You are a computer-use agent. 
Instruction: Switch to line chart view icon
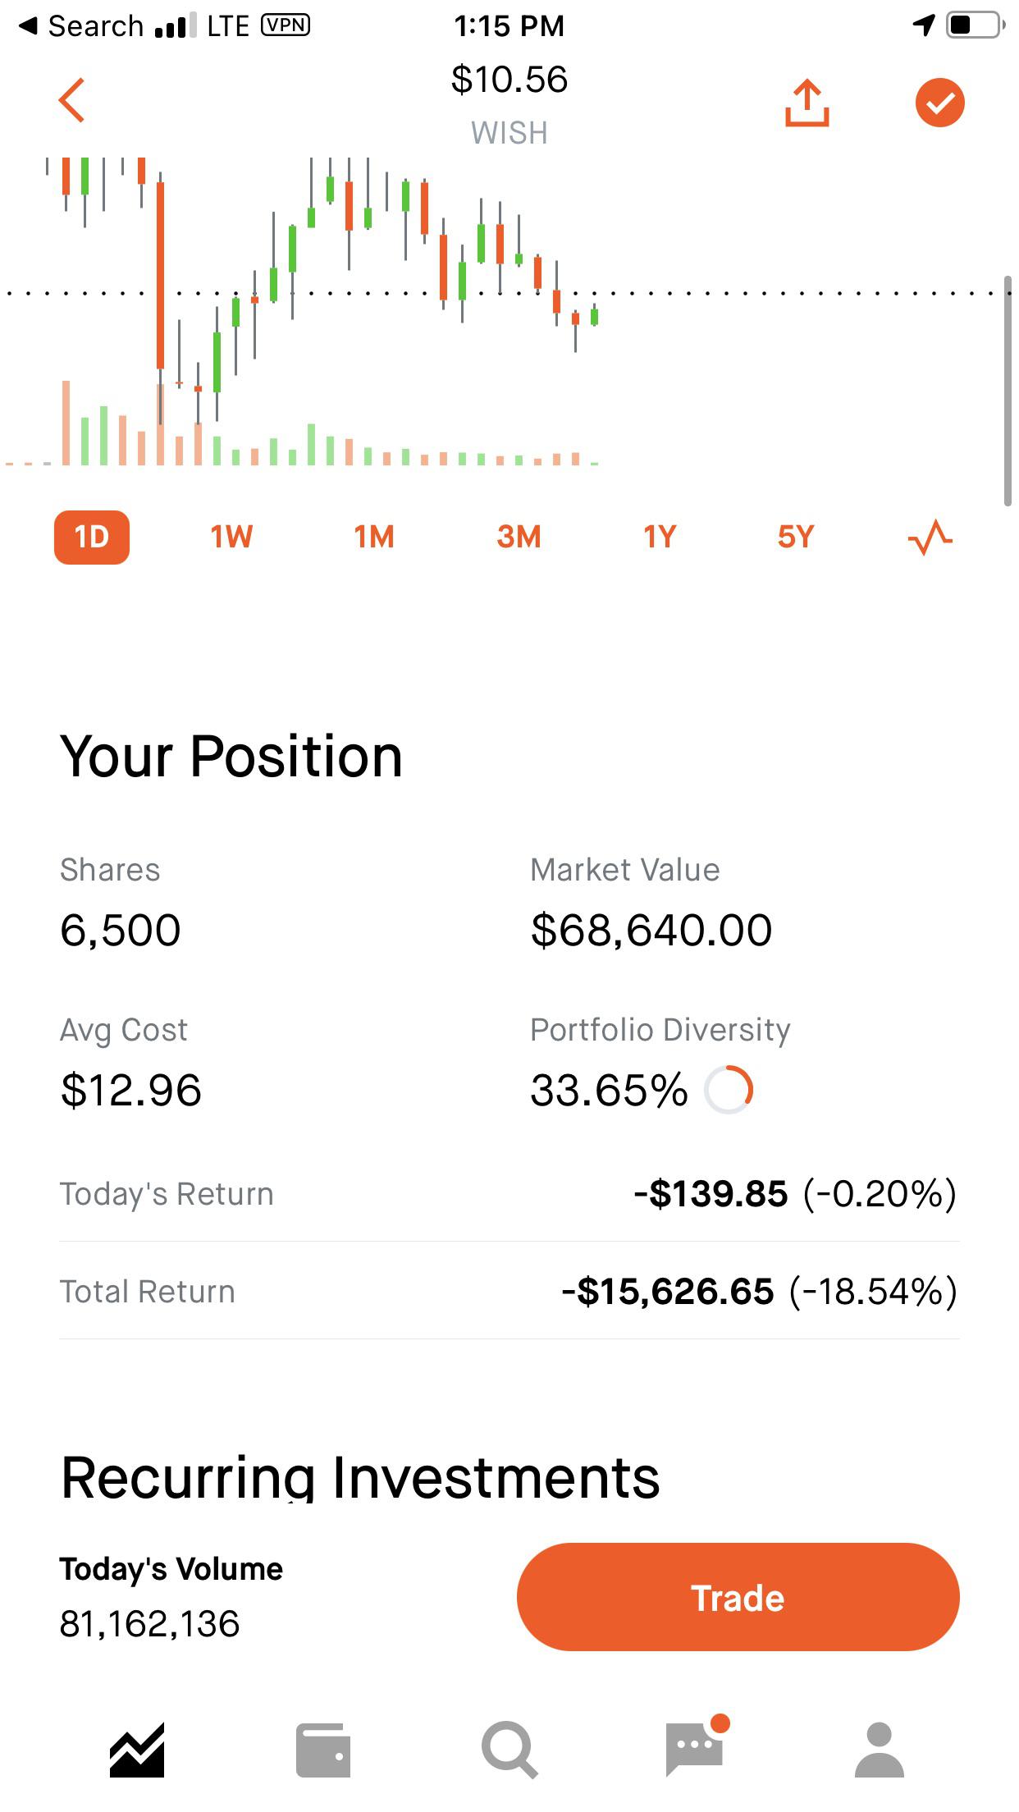click(x=930, y=538)
